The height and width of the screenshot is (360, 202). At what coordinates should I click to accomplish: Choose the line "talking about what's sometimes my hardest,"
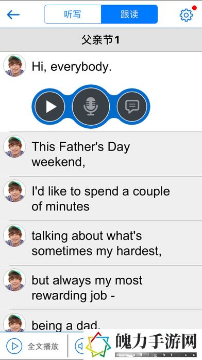pyautogui.click(x=101, y=243)
